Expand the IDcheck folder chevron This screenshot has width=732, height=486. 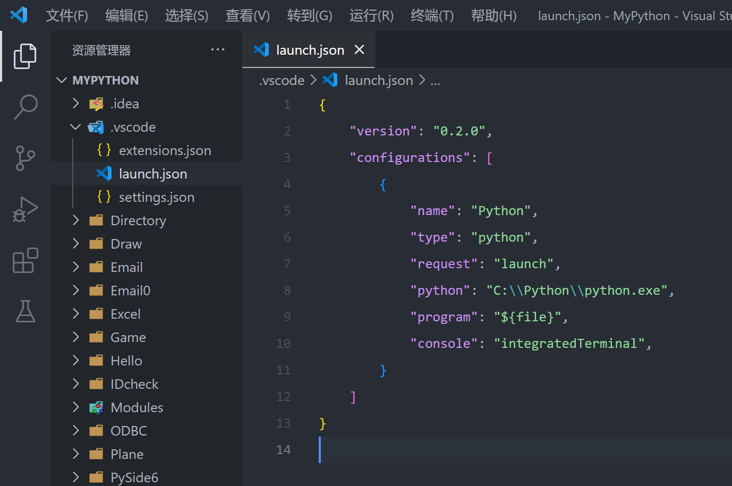76,384
